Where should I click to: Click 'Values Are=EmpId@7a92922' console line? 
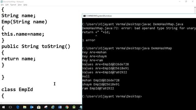point(104,72)
